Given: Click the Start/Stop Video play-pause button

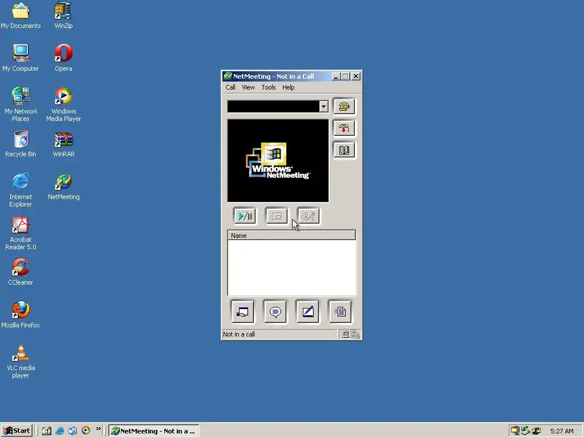Looking at the screenshot, I should [x=245, y=216].
